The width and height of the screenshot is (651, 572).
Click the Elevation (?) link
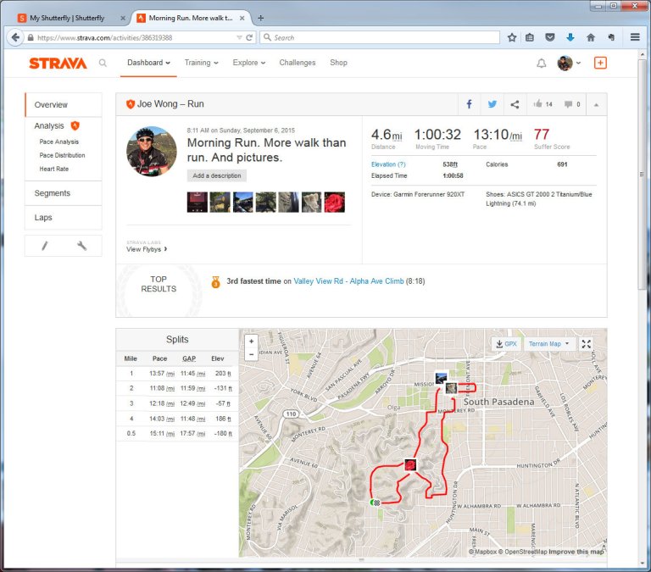pyautogui.click(x=388, y=164)
